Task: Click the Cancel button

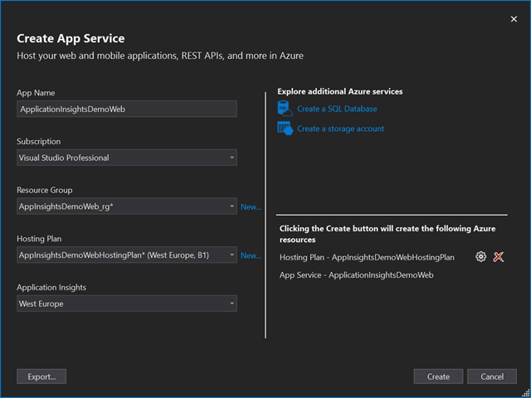Action: pos(492,376)
